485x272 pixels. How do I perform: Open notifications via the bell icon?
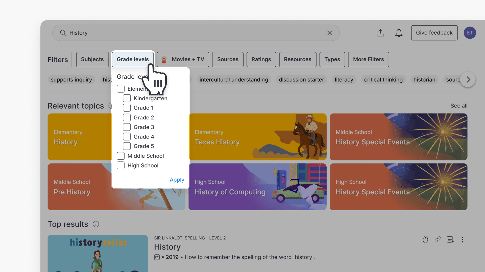399,33
